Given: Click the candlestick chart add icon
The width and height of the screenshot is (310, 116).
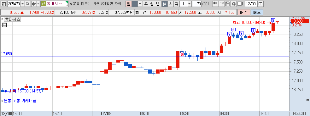Looking at the screenshot, I should (x=216, y=4).
